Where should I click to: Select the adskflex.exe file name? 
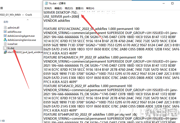(14, 32)
